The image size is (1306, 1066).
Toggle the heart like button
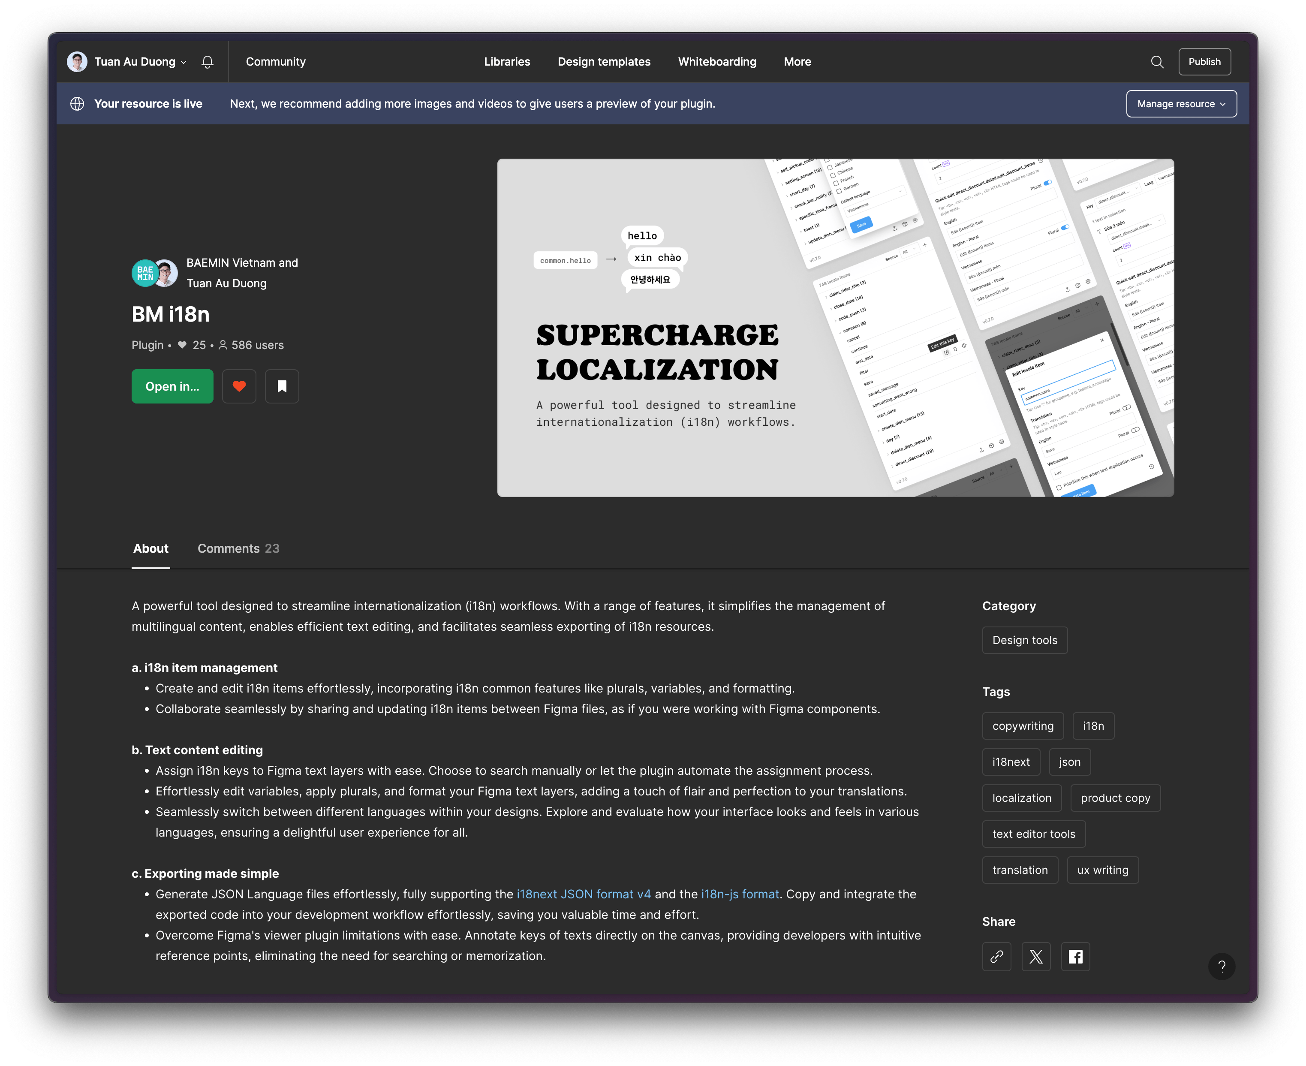coord(239,386)
